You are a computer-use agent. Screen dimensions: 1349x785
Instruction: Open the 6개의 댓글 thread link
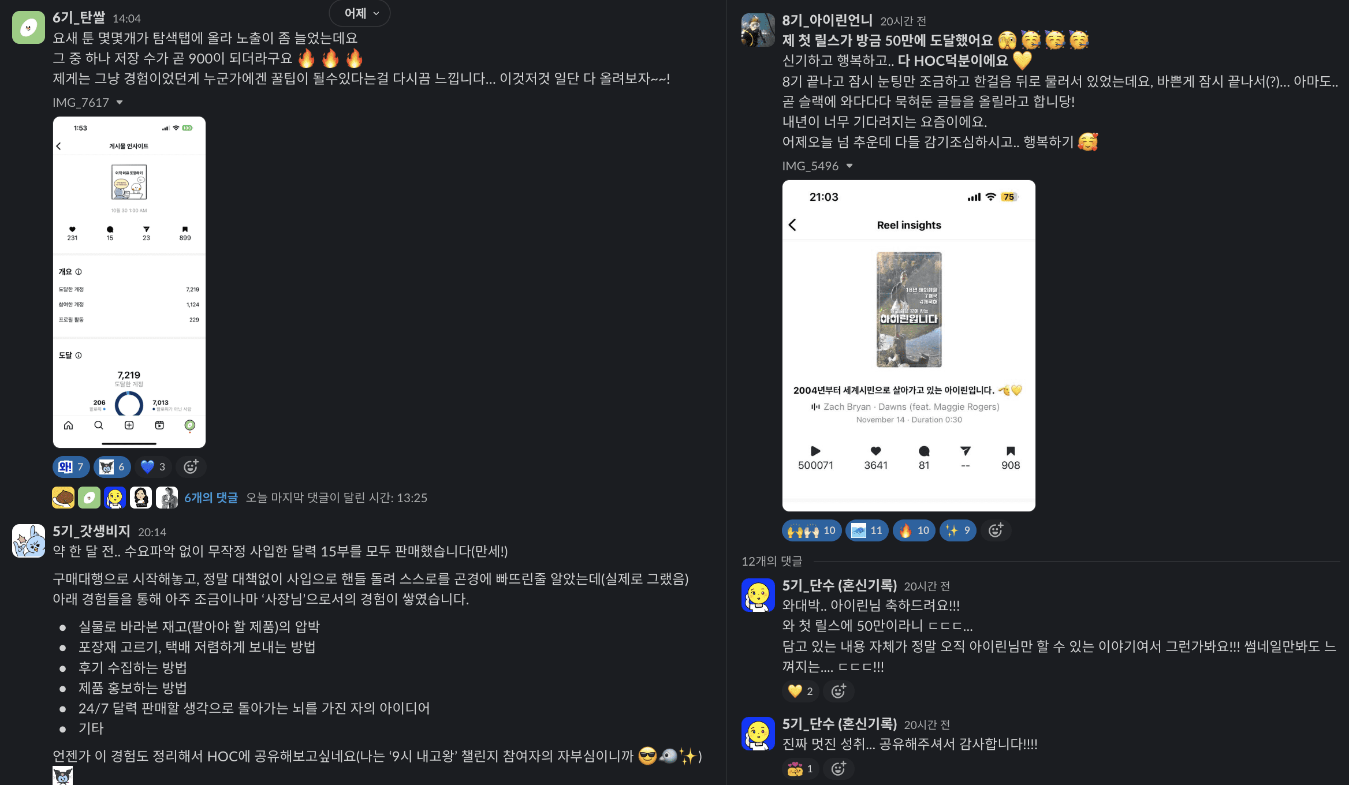(x=211, y=498)
